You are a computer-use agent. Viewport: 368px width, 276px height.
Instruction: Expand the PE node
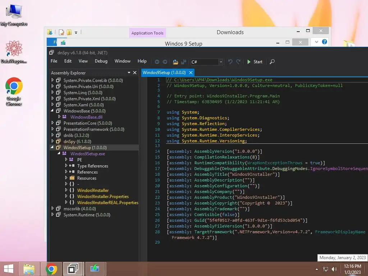point(66,159)
